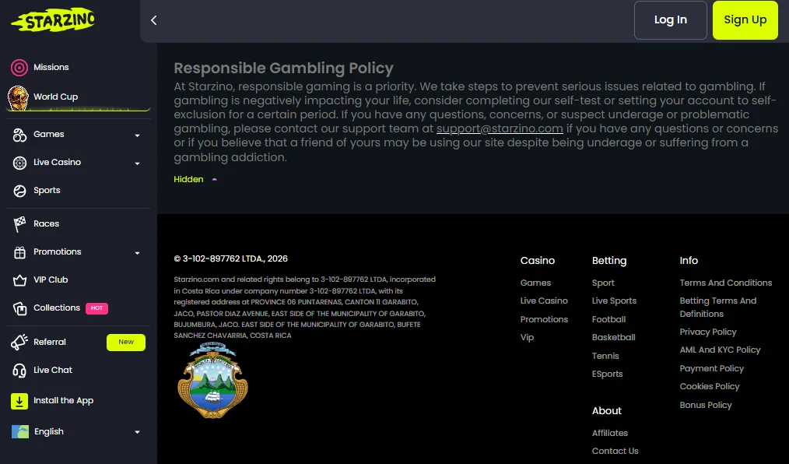This screenshot has height=464, width=789.
Task: Click the Games icon in sidebar
Action: click(x=19, y=135)
